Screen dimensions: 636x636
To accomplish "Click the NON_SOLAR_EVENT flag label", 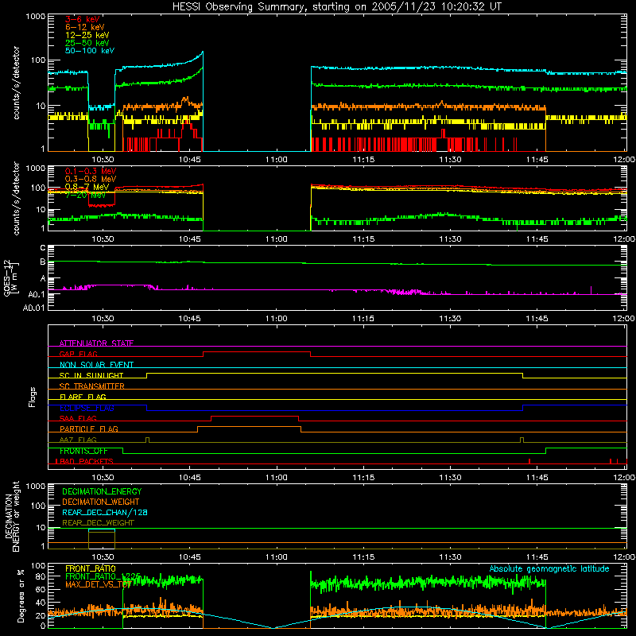I will tap(96, 365).
